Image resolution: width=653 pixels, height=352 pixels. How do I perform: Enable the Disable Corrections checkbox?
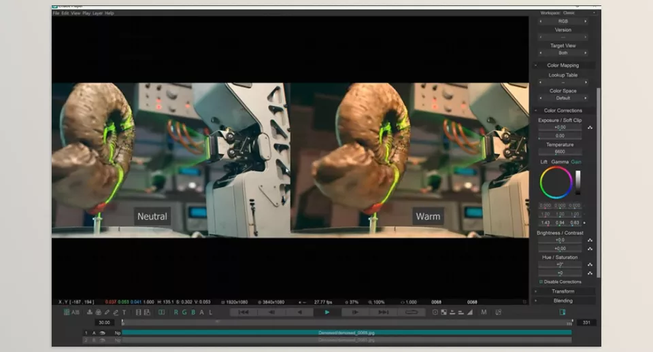point(541,282)
